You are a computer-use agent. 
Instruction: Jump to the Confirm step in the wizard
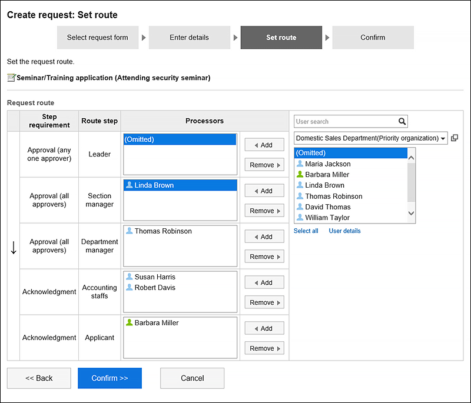(373, 38)
